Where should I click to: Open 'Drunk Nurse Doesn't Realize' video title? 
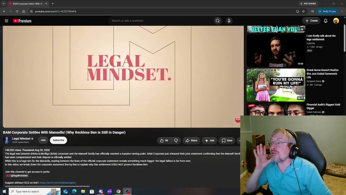coord(322,74)
